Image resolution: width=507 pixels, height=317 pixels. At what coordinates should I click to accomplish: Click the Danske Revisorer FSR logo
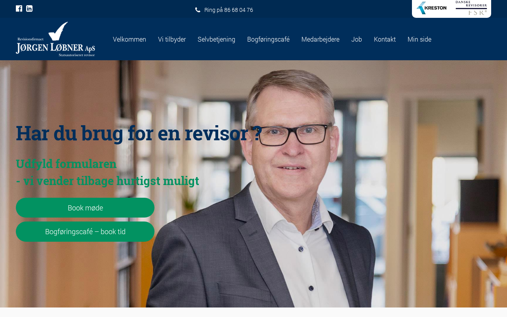(x=471, y=8)
